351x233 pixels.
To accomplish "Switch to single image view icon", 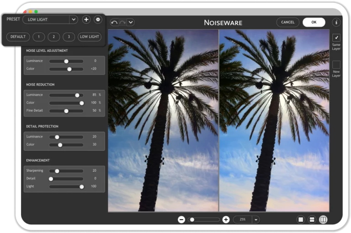I will 301,220.
